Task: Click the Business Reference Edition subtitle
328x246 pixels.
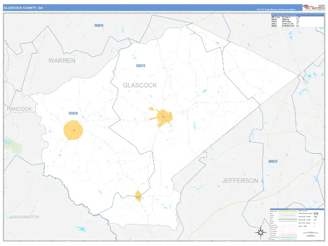Action: coord(276,10)
